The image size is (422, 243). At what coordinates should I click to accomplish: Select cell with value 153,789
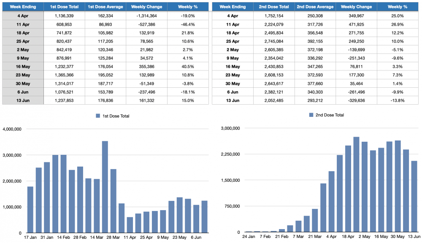pyautogui.click(x=105, y=92)
